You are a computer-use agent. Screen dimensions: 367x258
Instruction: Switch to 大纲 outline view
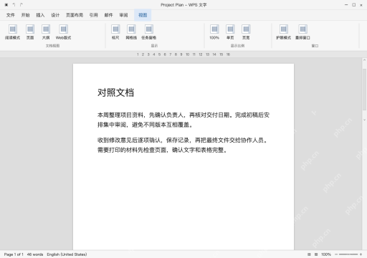[46, 32]
